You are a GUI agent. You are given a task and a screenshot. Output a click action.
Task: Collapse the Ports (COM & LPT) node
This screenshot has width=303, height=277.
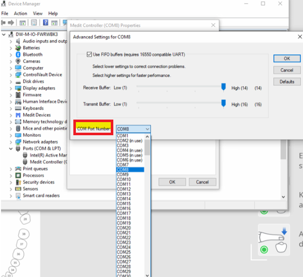pos(11,149)
